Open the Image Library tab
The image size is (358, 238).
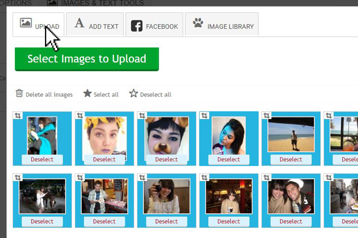click(222, 24)
